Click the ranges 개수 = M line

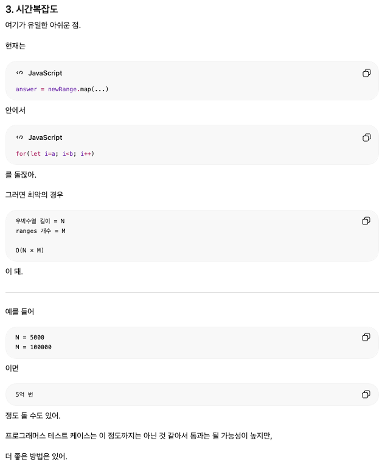[x=40, y=231]
